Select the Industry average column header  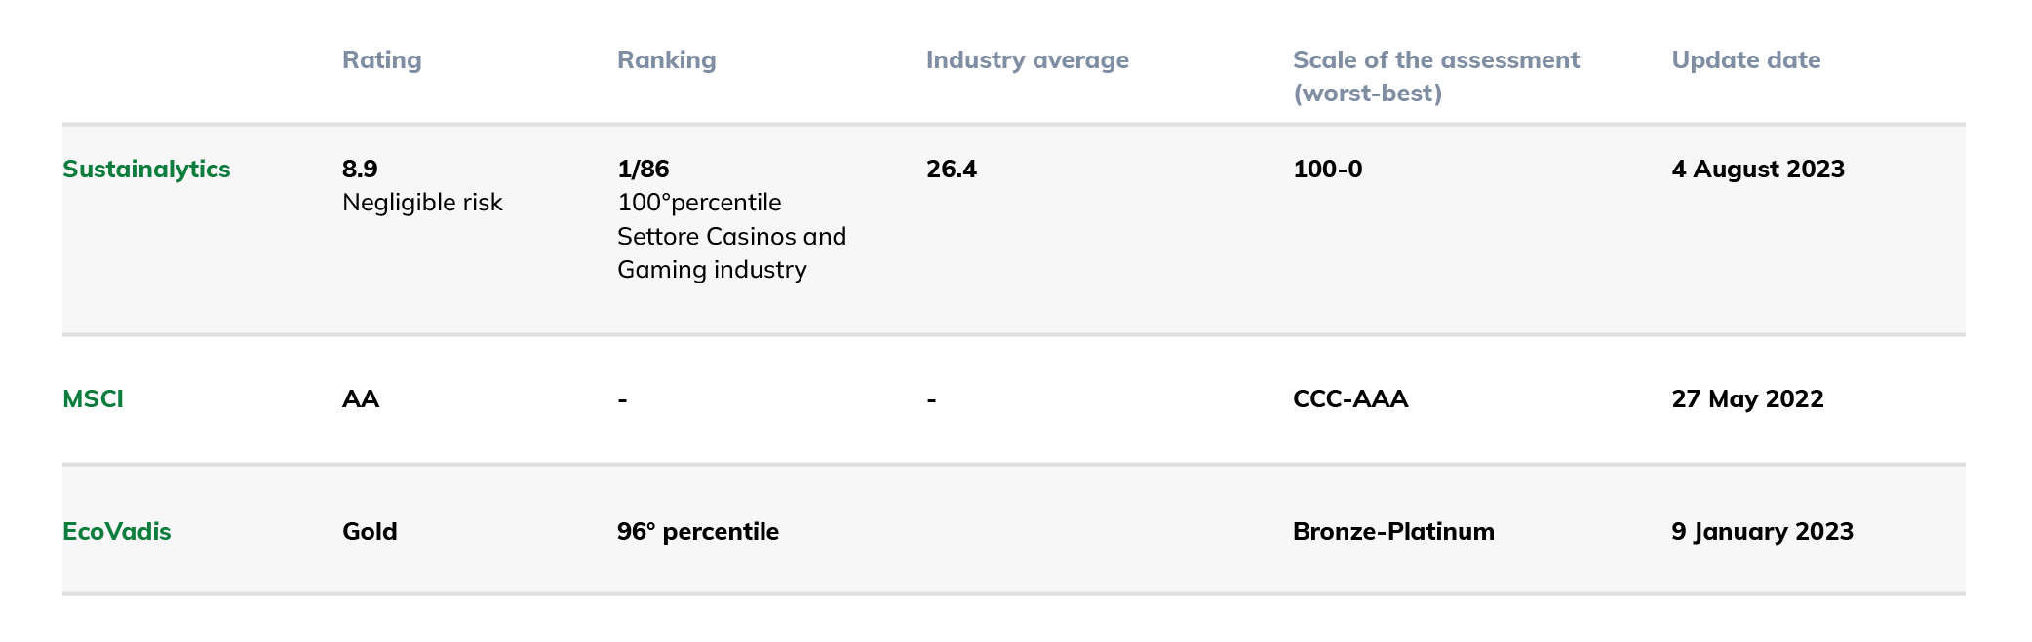coord(1028,60)
